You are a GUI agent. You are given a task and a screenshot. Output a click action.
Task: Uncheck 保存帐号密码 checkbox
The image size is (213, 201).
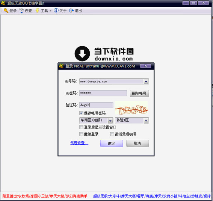click(x=81, y=113)
